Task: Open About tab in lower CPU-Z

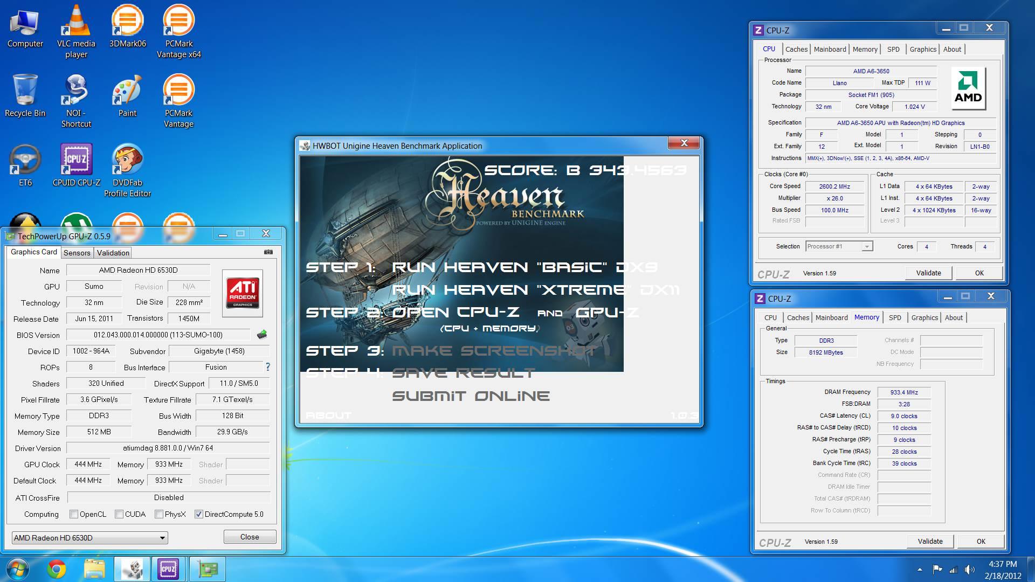Action: click(954, 317)
